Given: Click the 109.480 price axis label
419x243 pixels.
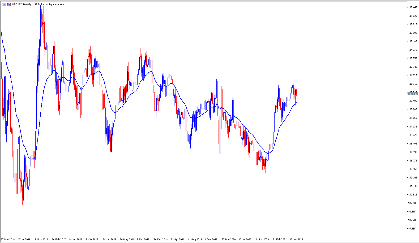Looking at the screenshot, I should click(412, 101).
